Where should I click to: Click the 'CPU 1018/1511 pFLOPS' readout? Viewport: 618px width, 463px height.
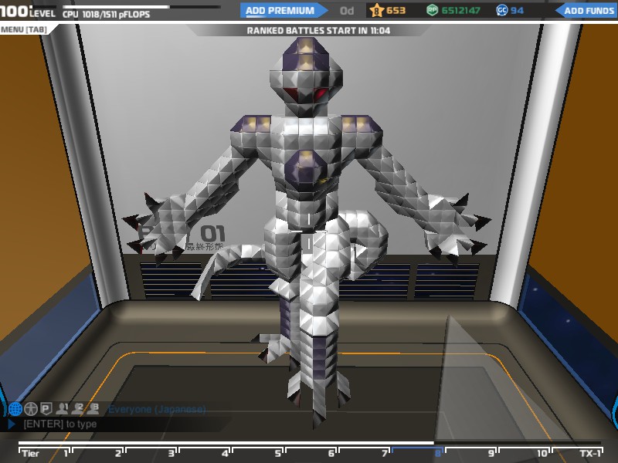click(107, 15)
